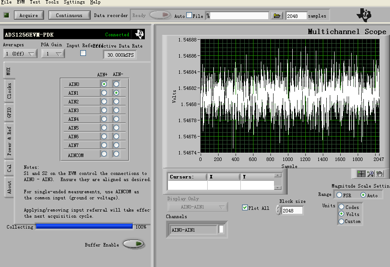390x267 pixels.
Task: Select the crosshair cursor tool below the graph
Action: pos(361,173)
